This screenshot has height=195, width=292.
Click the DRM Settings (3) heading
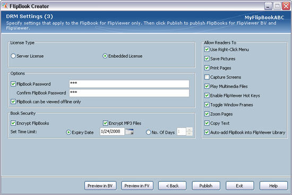click(29, 16)
